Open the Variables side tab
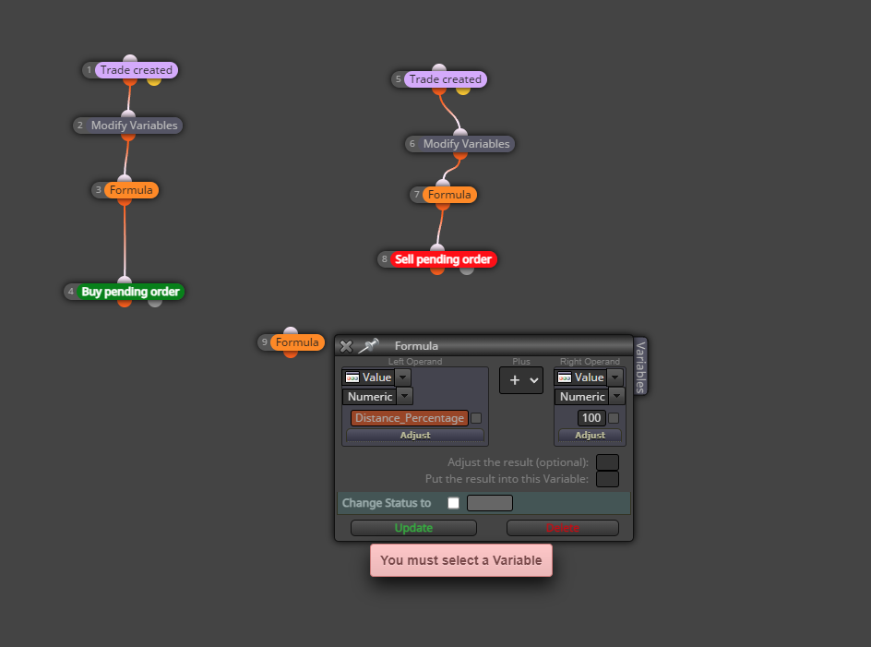 pyautogui.click(x=640, y=366)
